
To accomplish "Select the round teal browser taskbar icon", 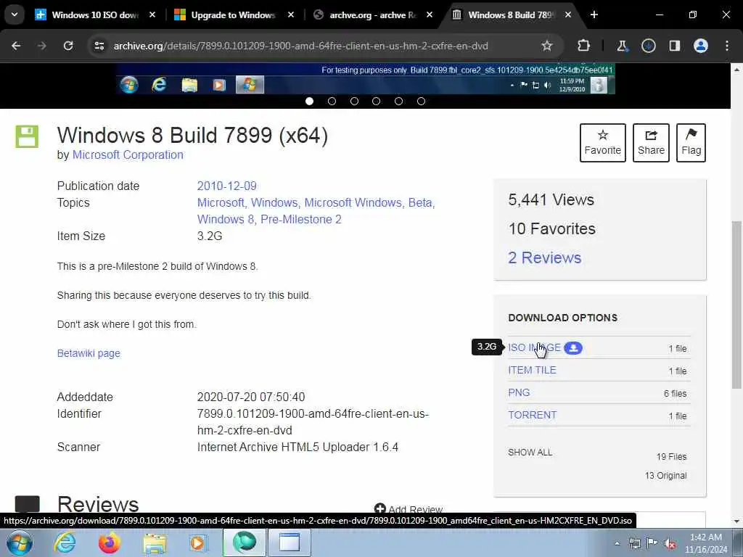I will [245, 542].
